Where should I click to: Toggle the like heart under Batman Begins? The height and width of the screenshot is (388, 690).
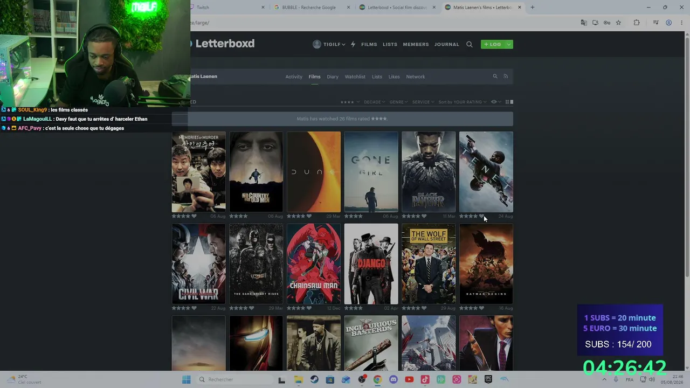[x=481, y=308]
